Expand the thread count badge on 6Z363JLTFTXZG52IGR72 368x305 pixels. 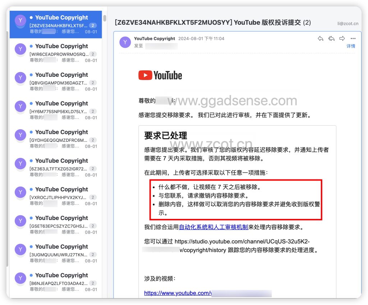coord(93,169)
